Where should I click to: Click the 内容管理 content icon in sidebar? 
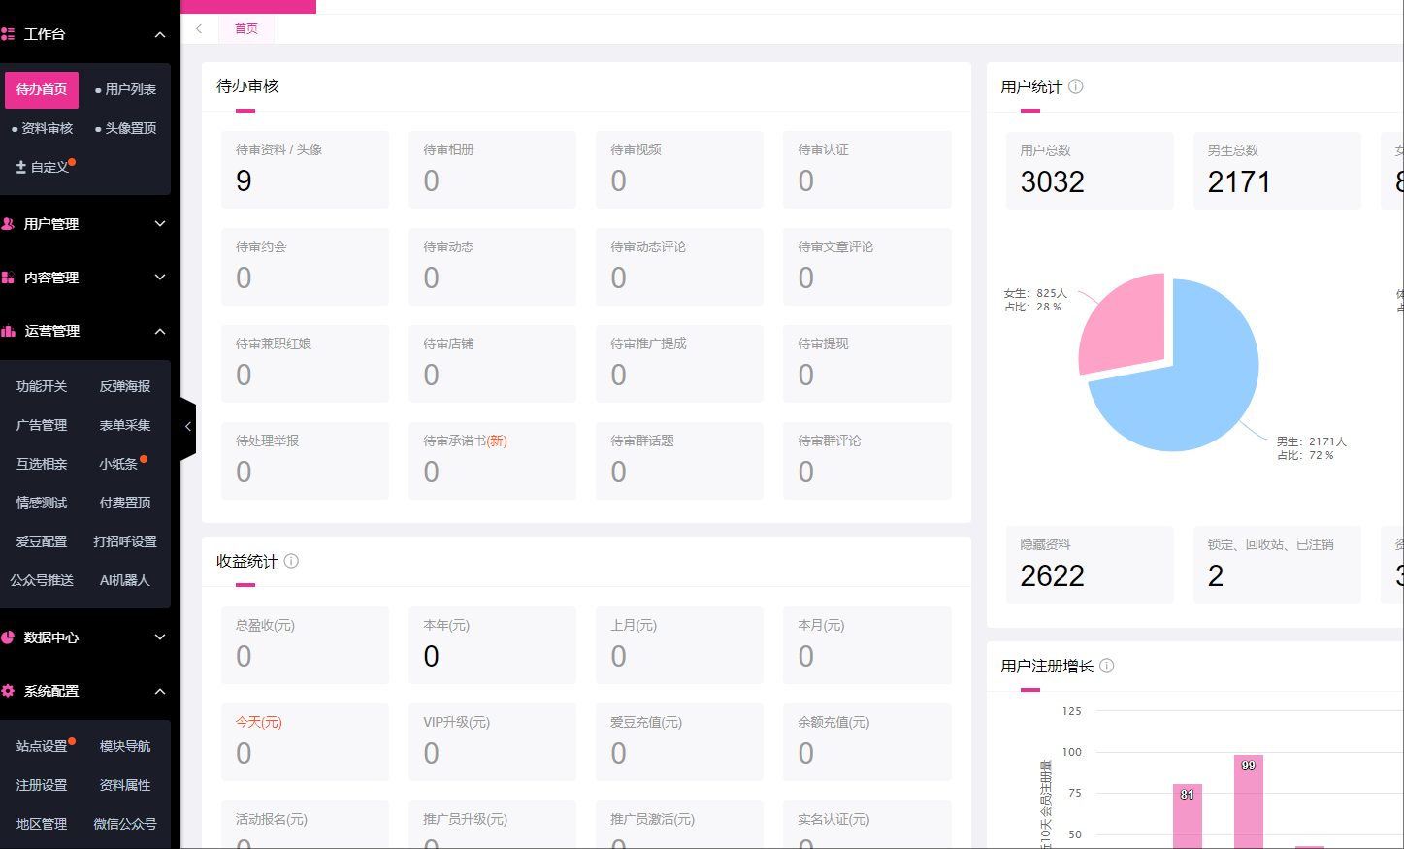point(8,278)
